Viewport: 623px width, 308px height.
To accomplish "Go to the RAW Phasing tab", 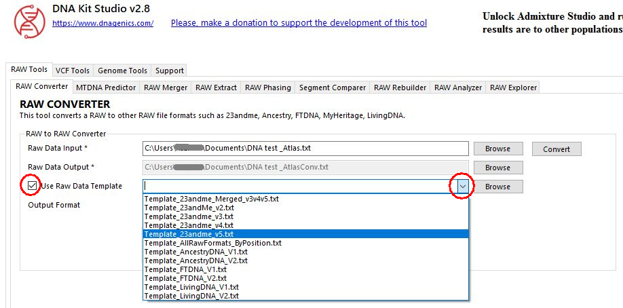I will coord(267,88).
